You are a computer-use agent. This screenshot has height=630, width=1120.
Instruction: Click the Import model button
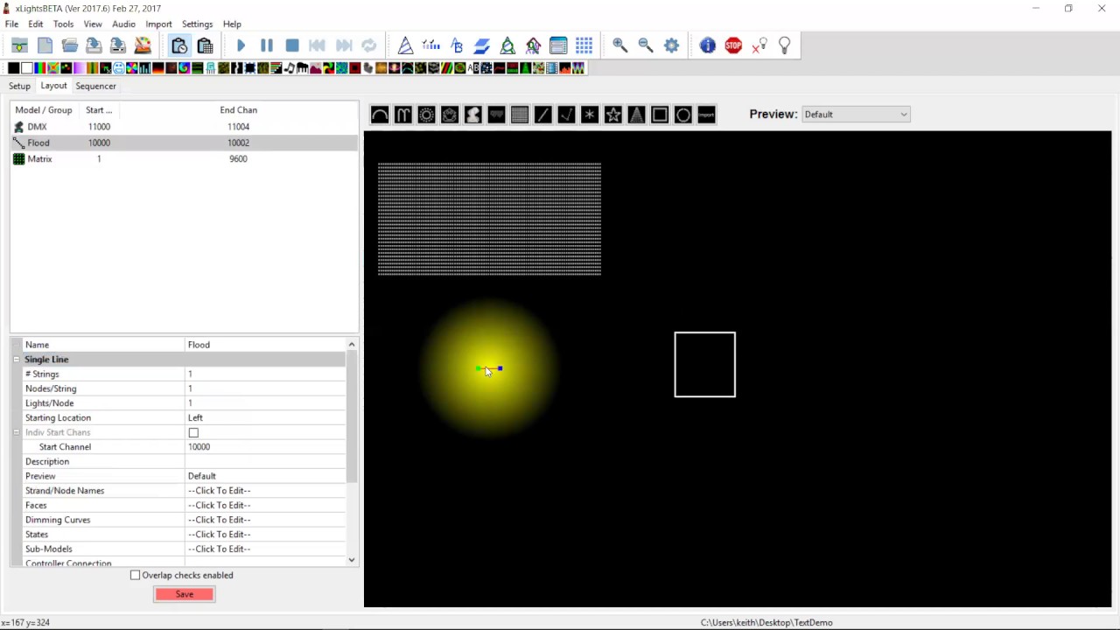(707, 115)
